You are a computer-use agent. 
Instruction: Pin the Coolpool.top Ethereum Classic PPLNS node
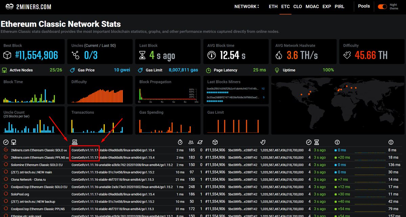pos(6,209)
